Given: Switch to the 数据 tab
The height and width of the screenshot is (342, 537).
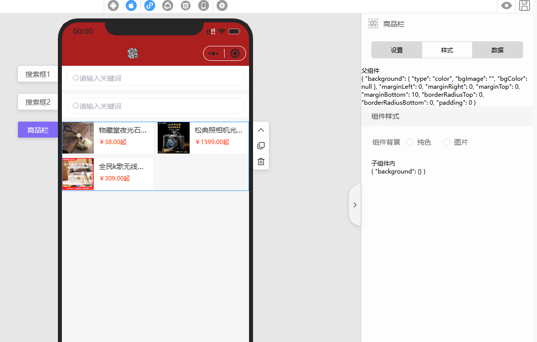Looking at the screenshot, I should (497, 50).
